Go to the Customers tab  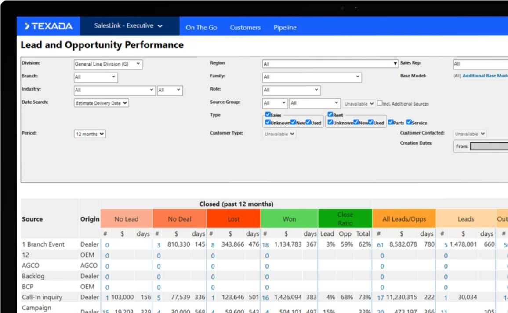(x=245, y=28)
